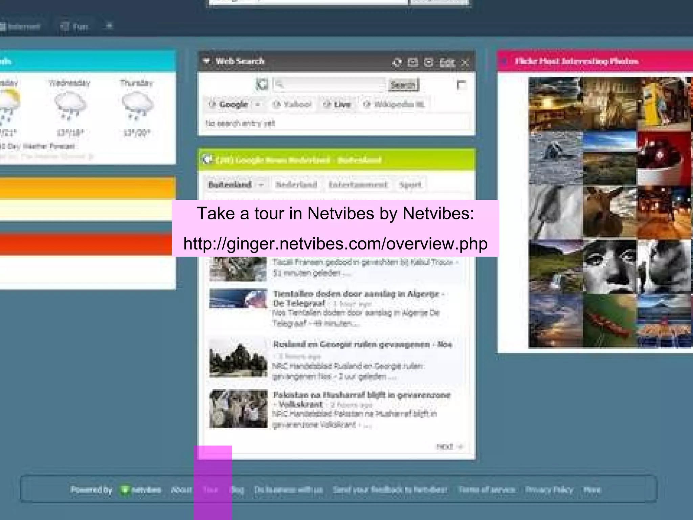Click the Search button in Web Search
This screenshot has width=693, height=520.
pos(403,85)
